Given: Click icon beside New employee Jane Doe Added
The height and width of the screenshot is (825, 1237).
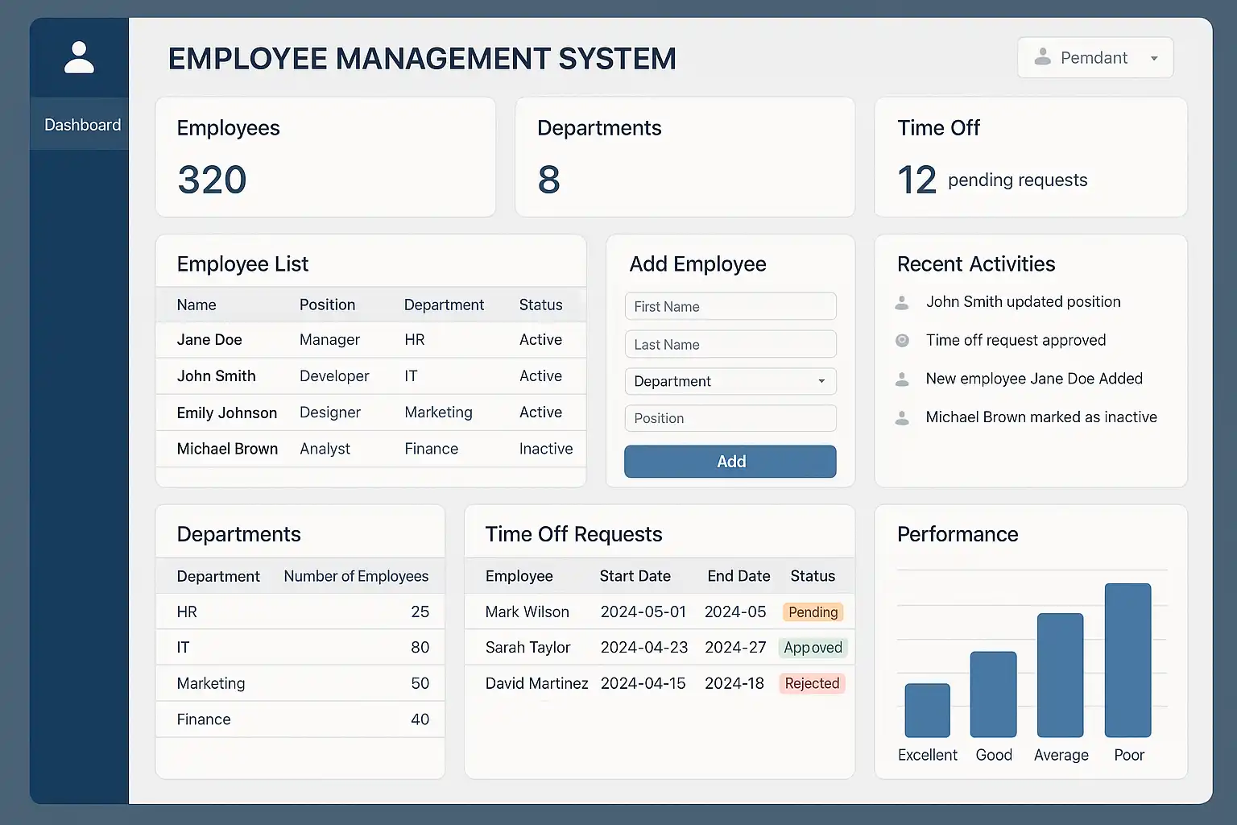Looking at the screenshot, I should tap(902, 379).
